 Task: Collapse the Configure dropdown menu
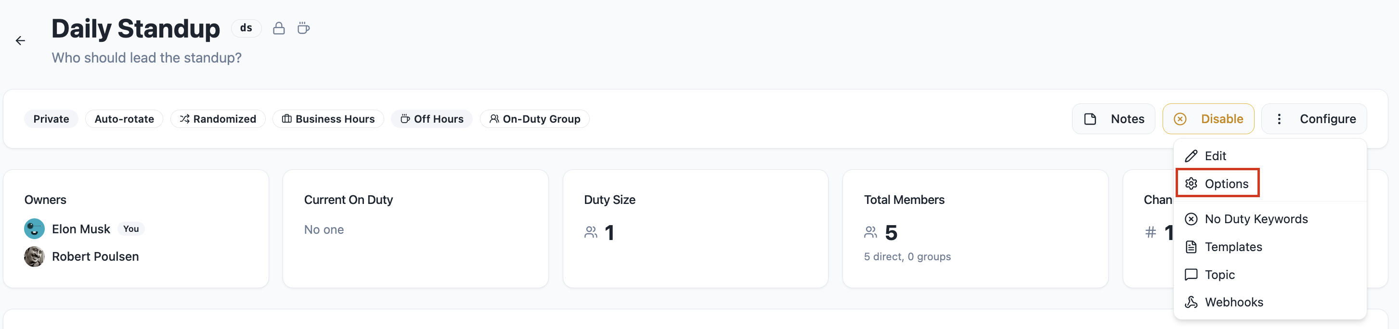1313,119
